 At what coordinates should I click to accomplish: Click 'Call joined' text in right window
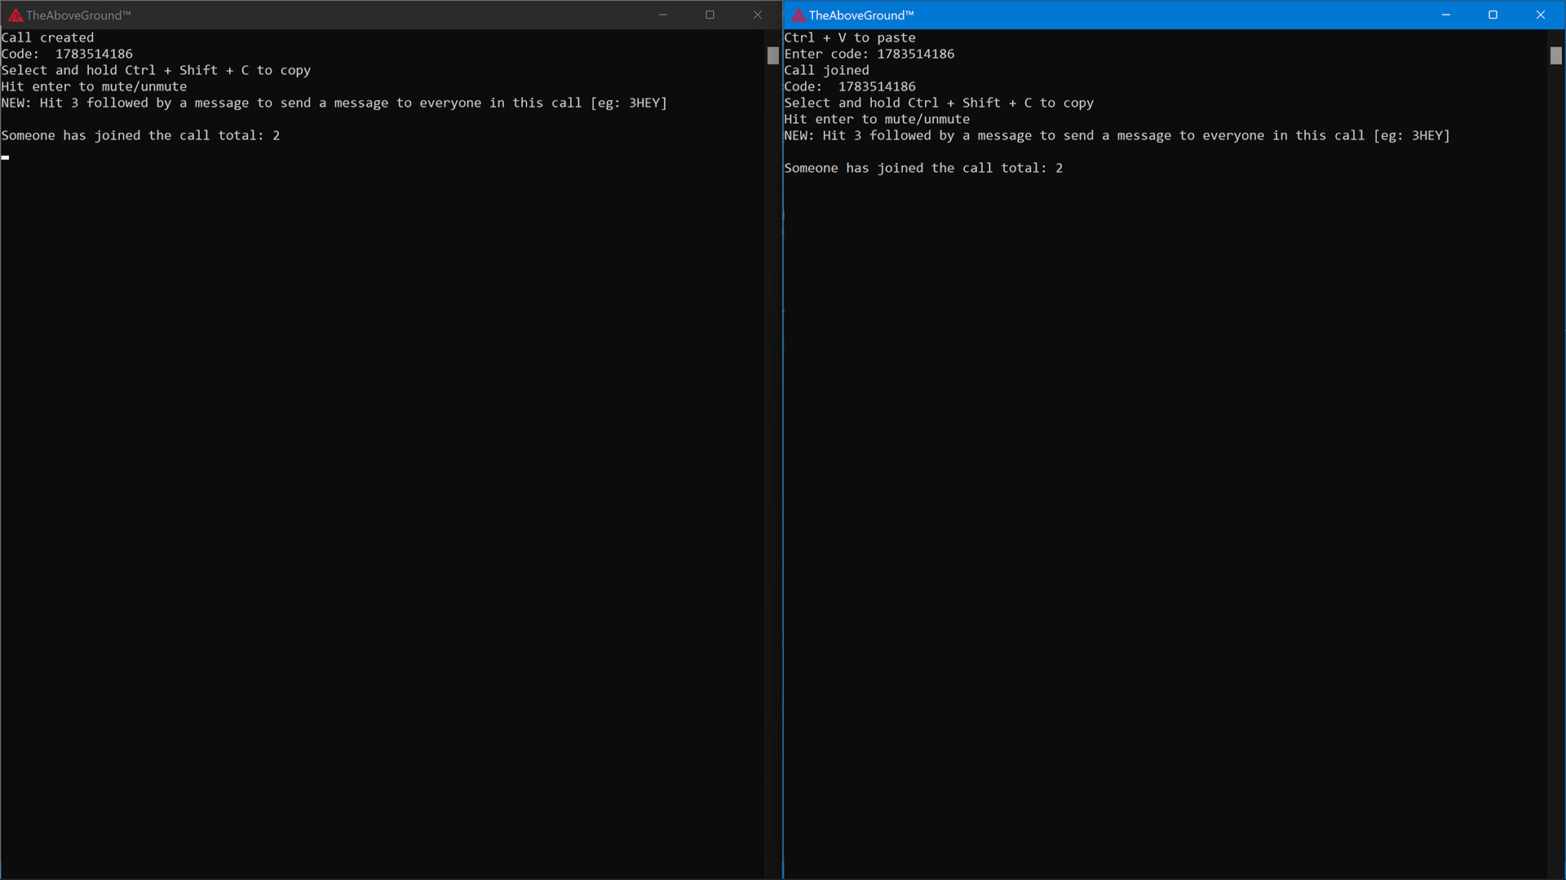[x=827, y=70]
